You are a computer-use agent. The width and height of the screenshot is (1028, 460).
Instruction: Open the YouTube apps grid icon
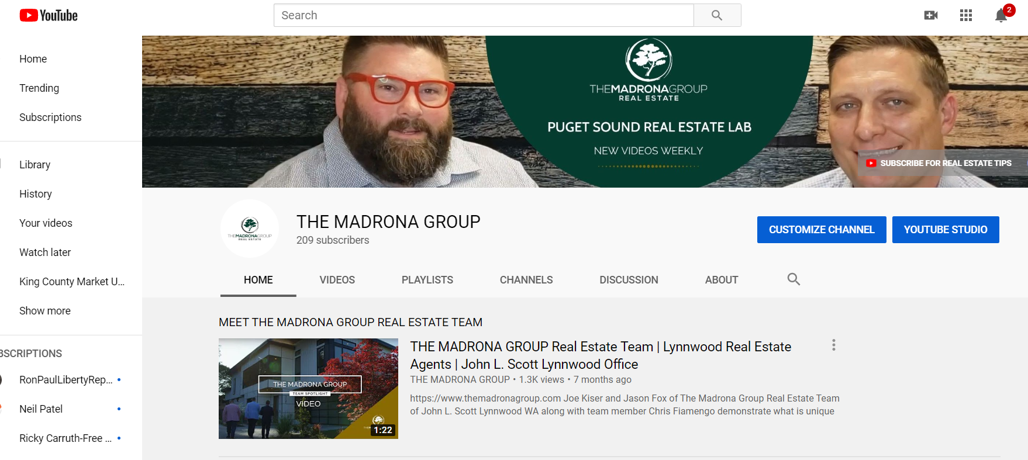point(966,15)
